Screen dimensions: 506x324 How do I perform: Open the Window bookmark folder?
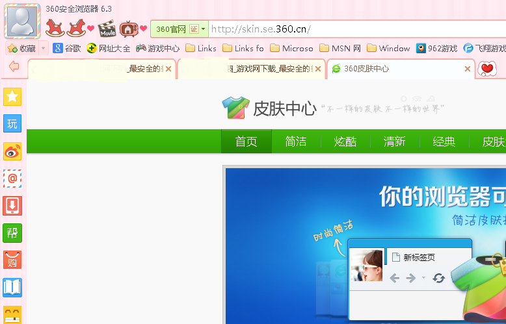(388, 48)
